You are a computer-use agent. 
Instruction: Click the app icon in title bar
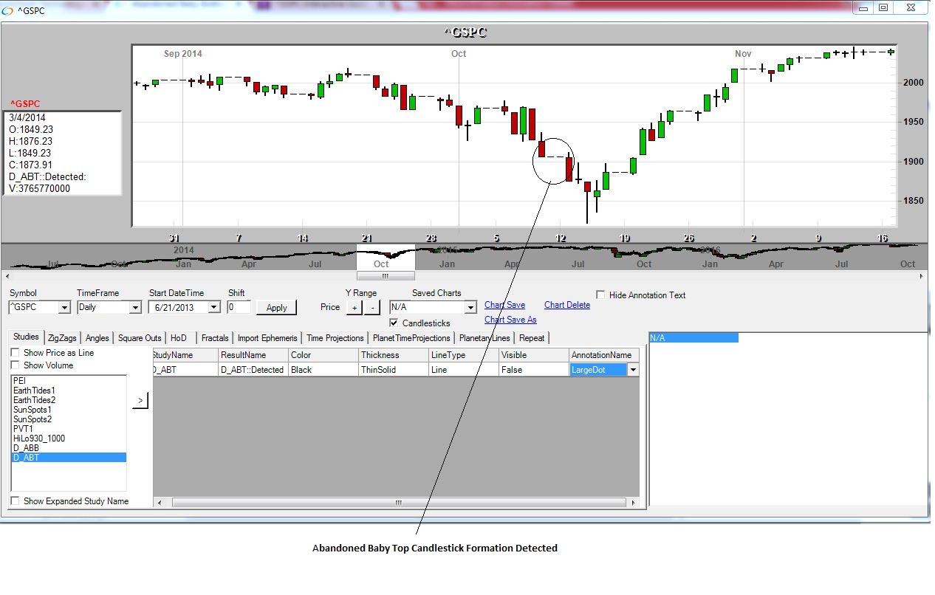coord(7,11)
